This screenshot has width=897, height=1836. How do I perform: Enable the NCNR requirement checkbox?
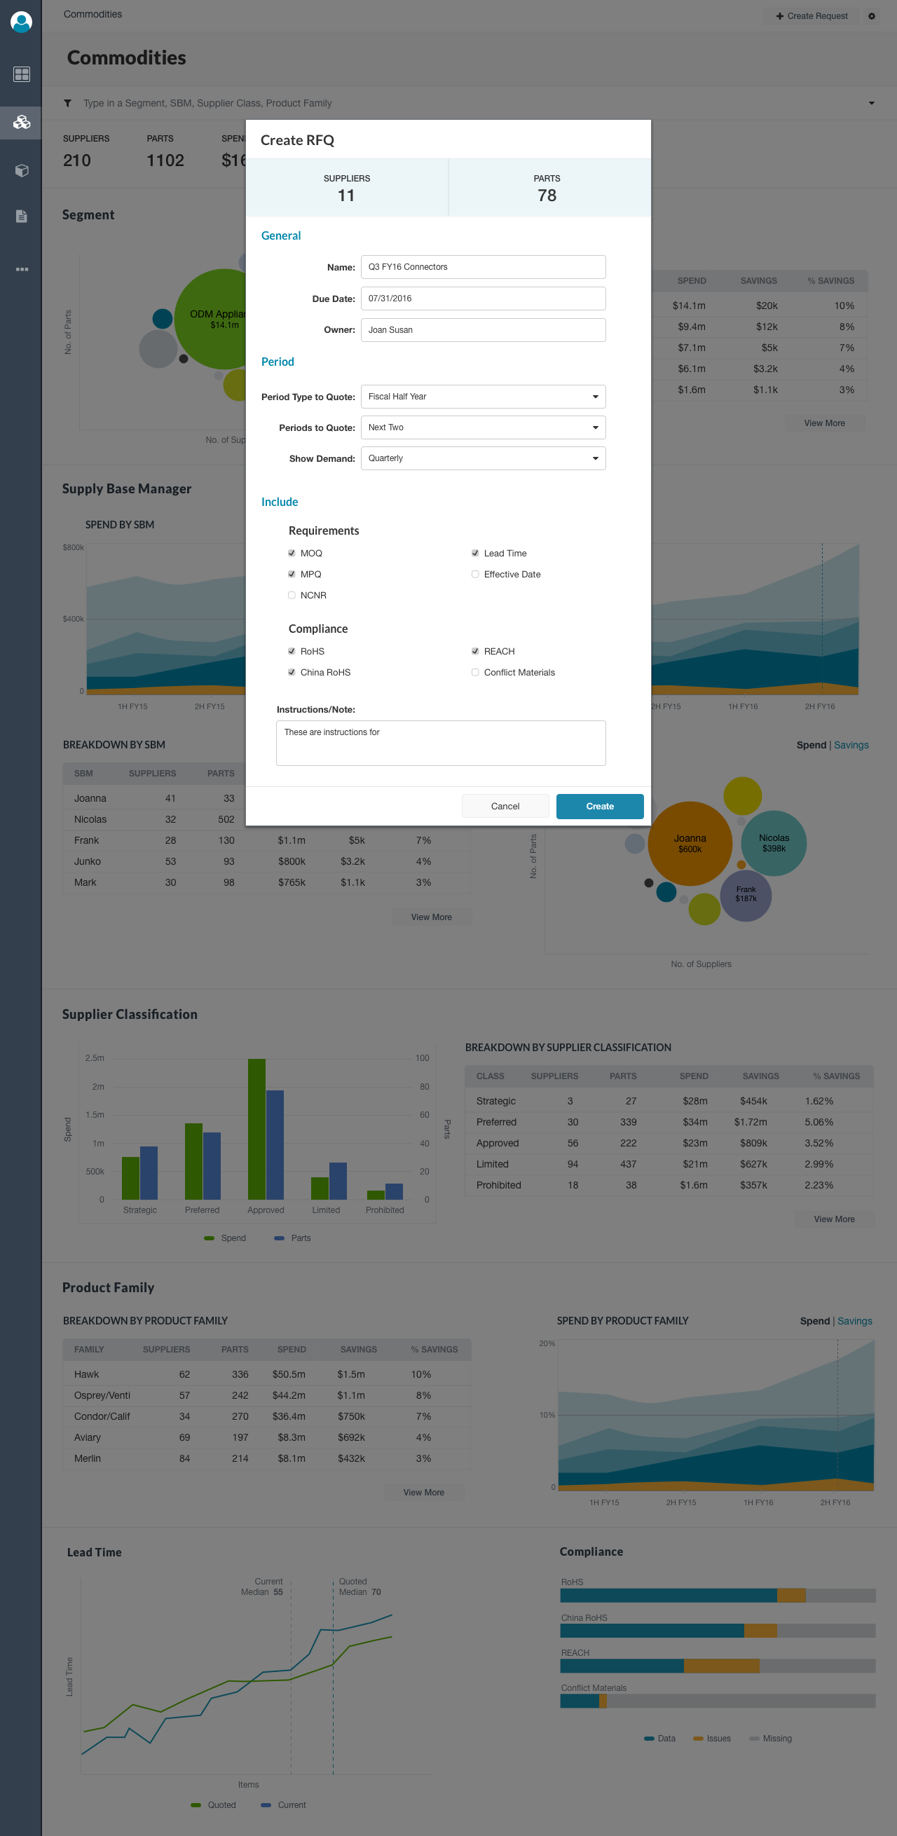coord(292,595)
